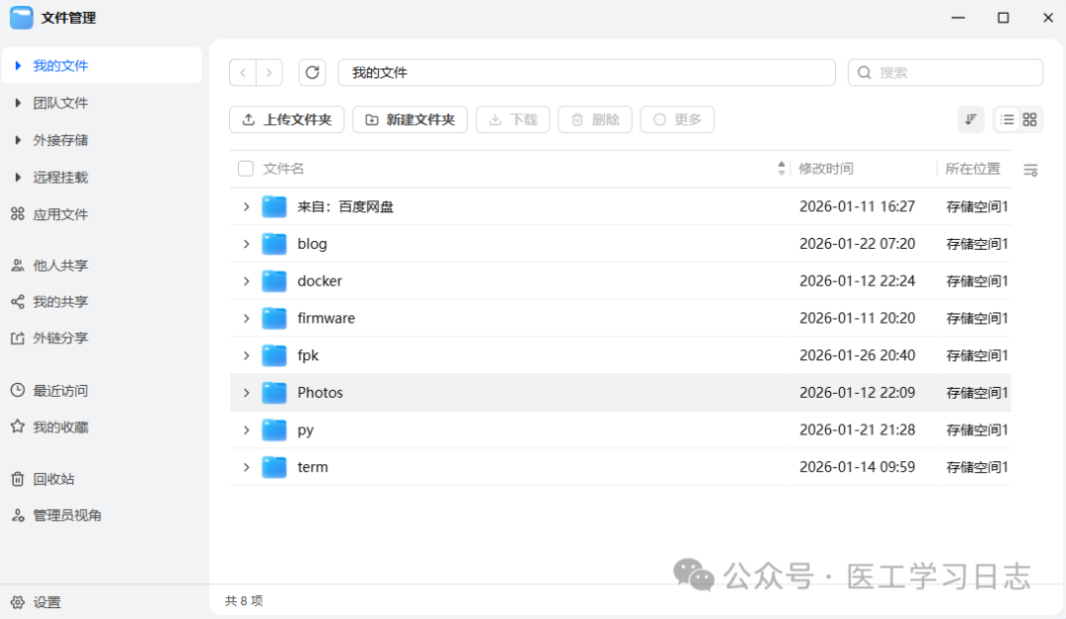This screenshot has height=619, width=1066.
Task: Expand the docker folder tree
Action: point(246,280)
